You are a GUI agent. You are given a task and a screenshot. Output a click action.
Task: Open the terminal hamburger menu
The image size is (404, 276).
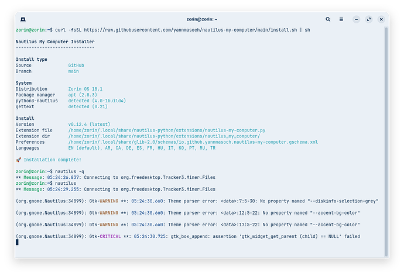[341, 19]
